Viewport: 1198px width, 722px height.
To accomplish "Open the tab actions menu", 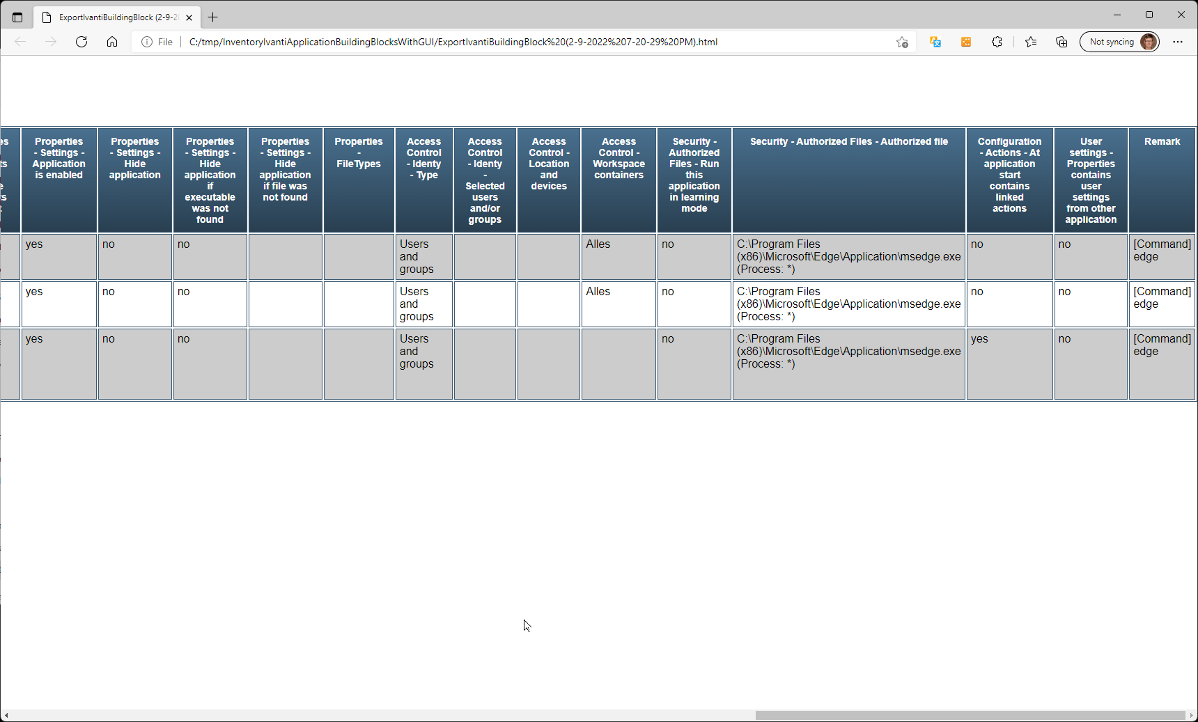I will tap(17, 17).
